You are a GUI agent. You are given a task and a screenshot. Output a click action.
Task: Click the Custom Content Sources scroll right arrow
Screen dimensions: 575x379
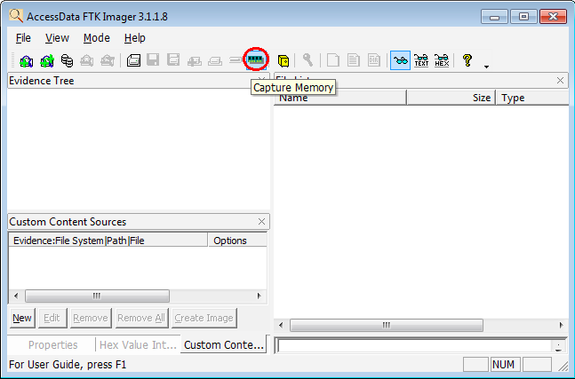click(x=260, y=296)
